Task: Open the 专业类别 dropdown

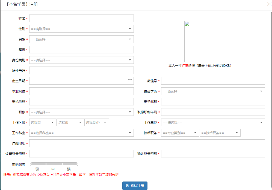Action: pyautogui.click(x=180, y=133)
